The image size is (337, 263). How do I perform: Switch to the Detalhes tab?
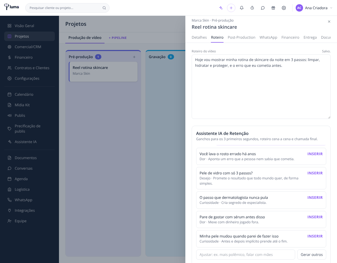pyautogui.click(x=199, y=37)
